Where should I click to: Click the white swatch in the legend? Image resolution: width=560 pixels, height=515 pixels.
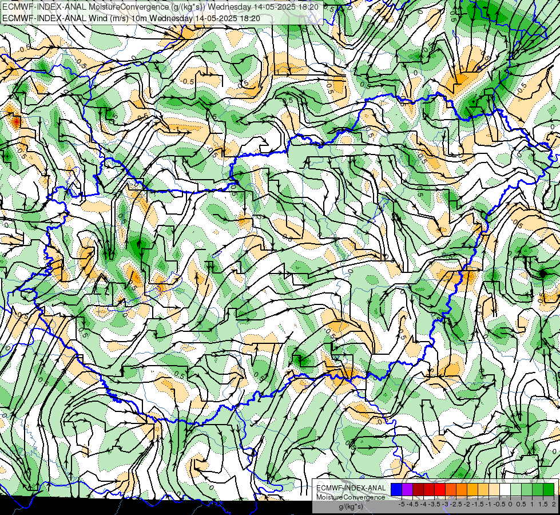click(505, 489)
